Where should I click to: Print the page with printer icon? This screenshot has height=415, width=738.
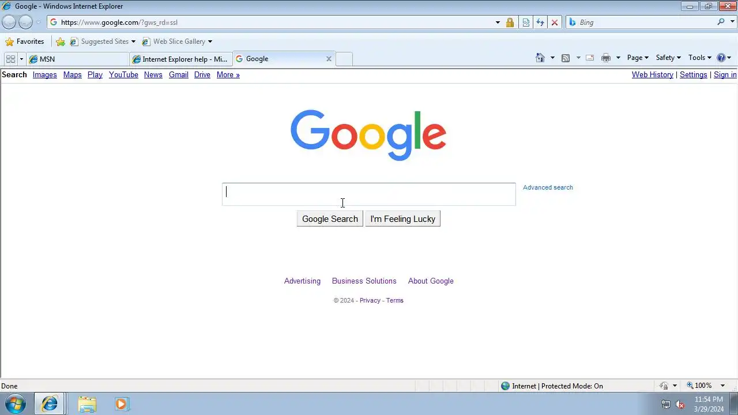click(x=605, y=58)
